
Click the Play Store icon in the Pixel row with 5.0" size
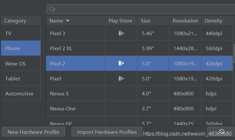[121, 78]
